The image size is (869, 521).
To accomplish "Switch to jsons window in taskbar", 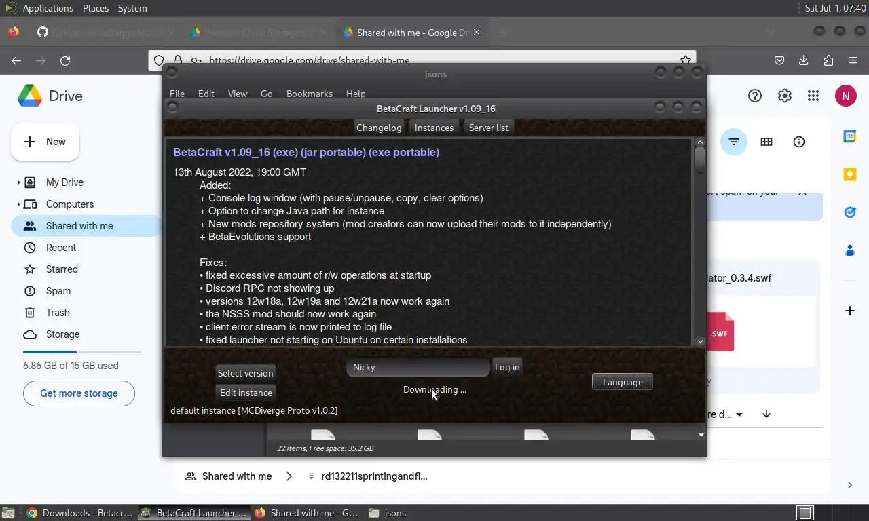I will click(389, 513).
